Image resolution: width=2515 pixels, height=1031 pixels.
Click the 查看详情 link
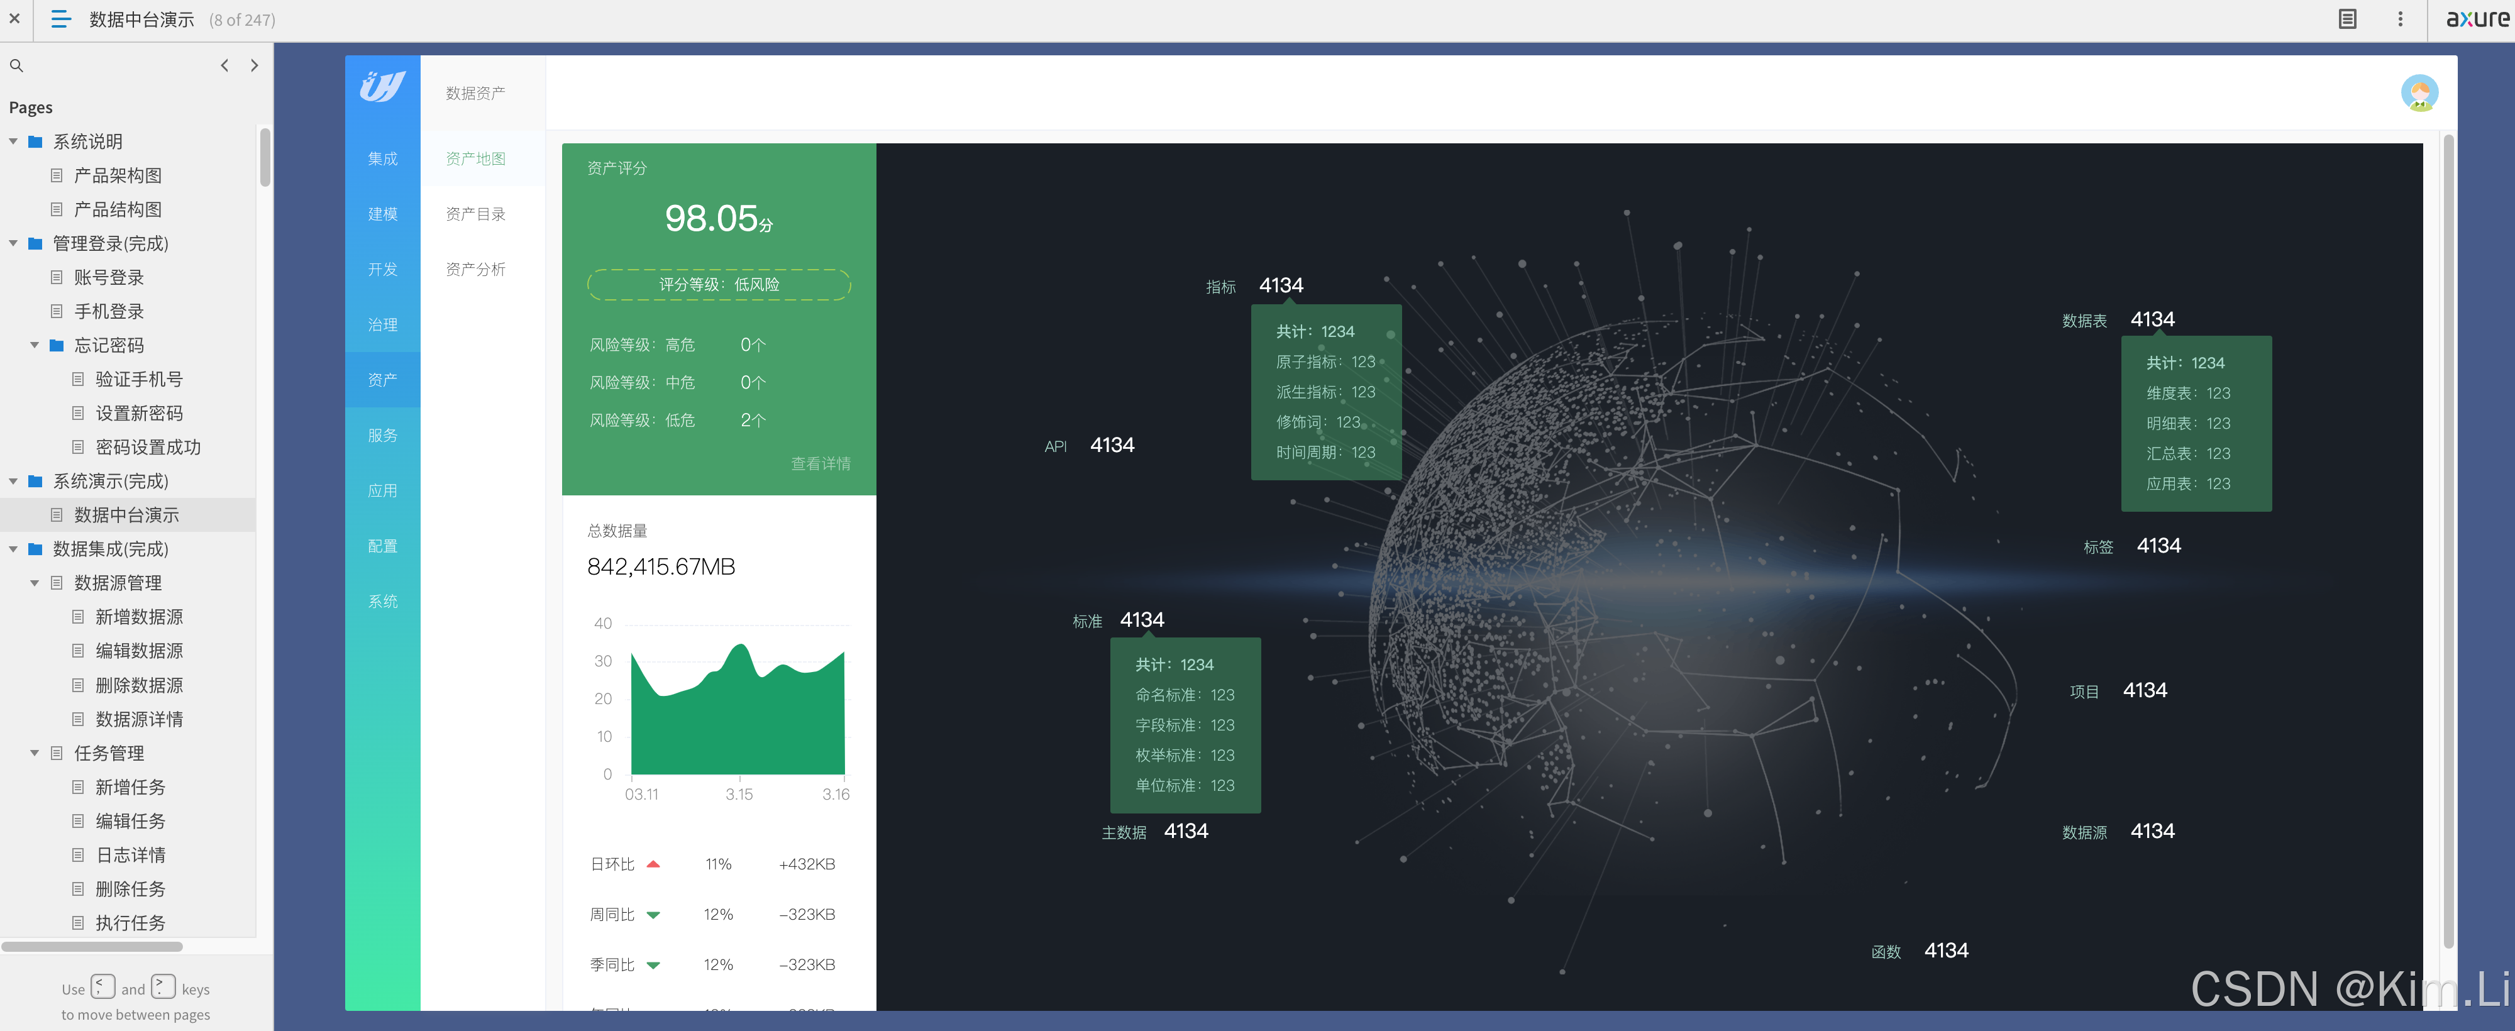coord(820,464)
